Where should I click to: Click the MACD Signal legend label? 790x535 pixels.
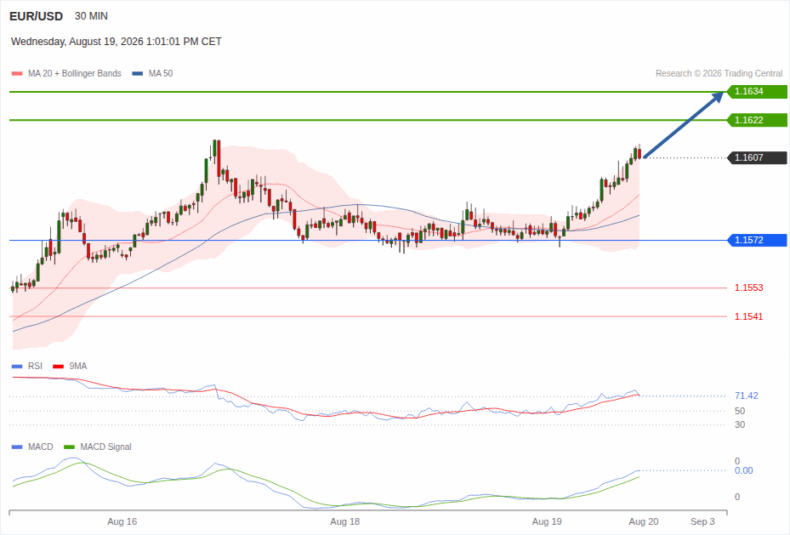click(x=105, y=447)
